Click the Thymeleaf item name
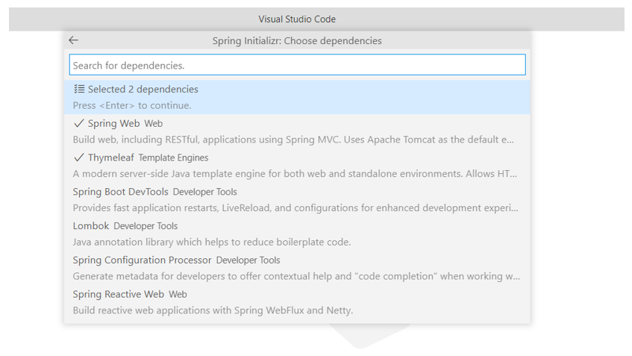This screenshot has width=632, height=356. tap(111, 157)
